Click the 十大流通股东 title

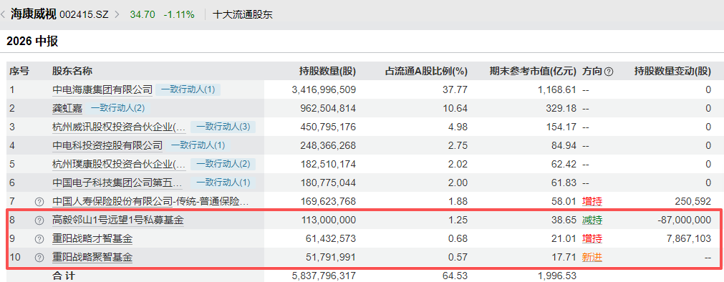(243, 14)
